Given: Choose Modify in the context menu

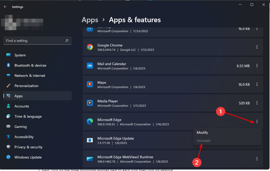Looking at the screenshot, I should 227,132.
